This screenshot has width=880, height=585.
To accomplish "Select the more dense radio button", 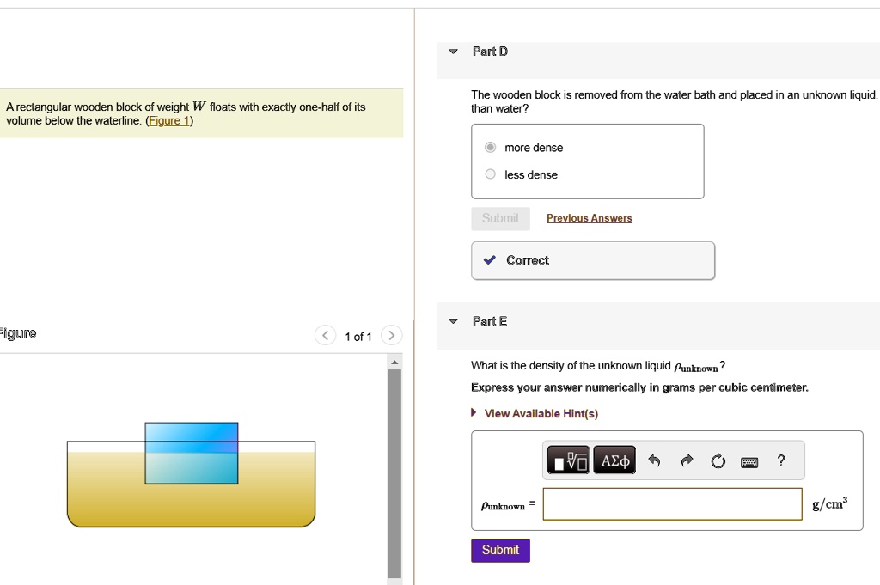I will point(490,147).
